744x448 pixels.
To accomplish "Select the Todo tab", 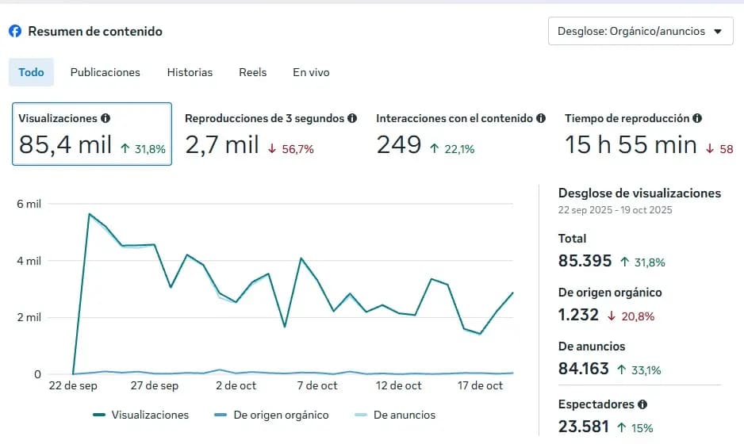I will 31,72.
